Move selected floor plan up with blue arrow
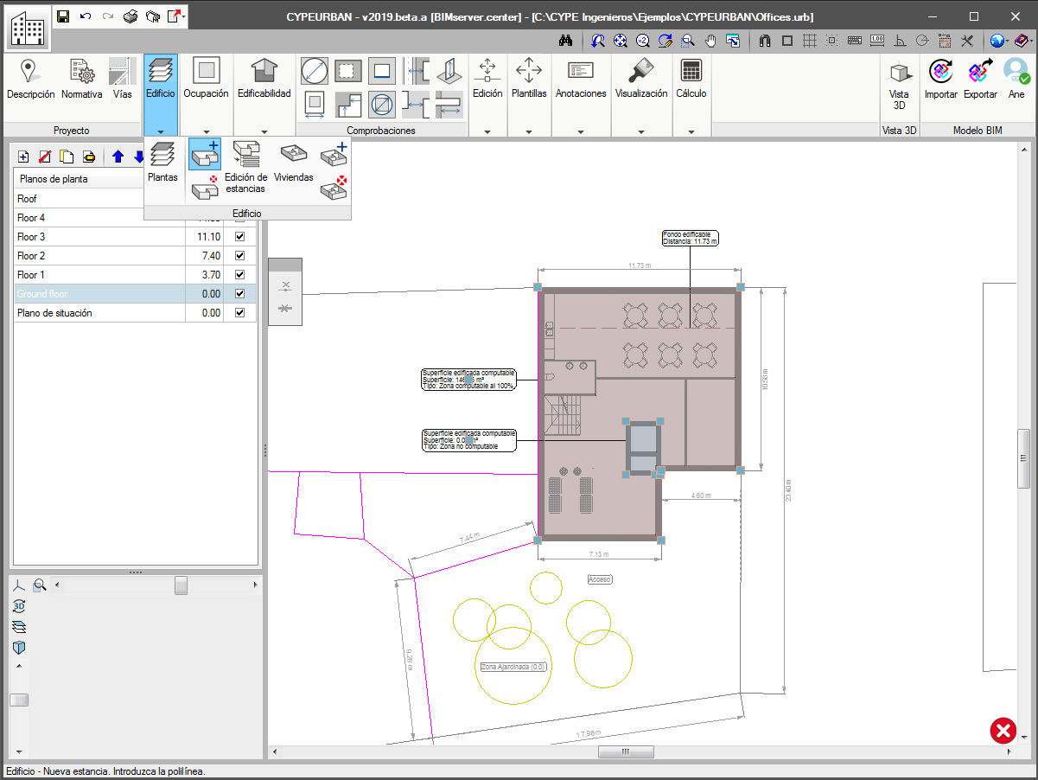This screenshot has height=780, width=1038. [x=118, y=157]
